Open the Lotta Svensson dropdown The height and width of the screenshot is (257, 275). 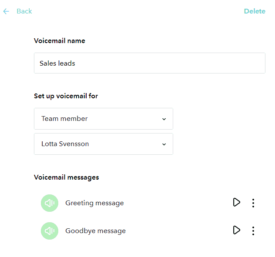103,144
